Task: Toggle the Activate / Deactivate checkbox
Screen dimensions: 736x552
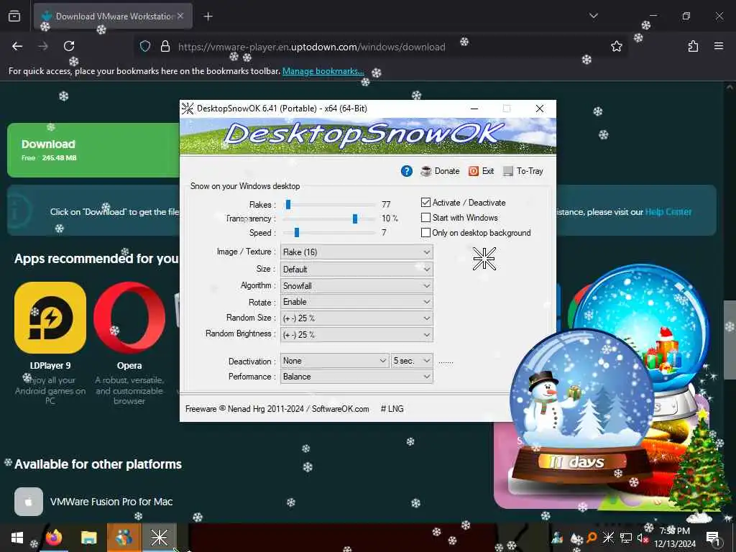Action: (425, 203)
